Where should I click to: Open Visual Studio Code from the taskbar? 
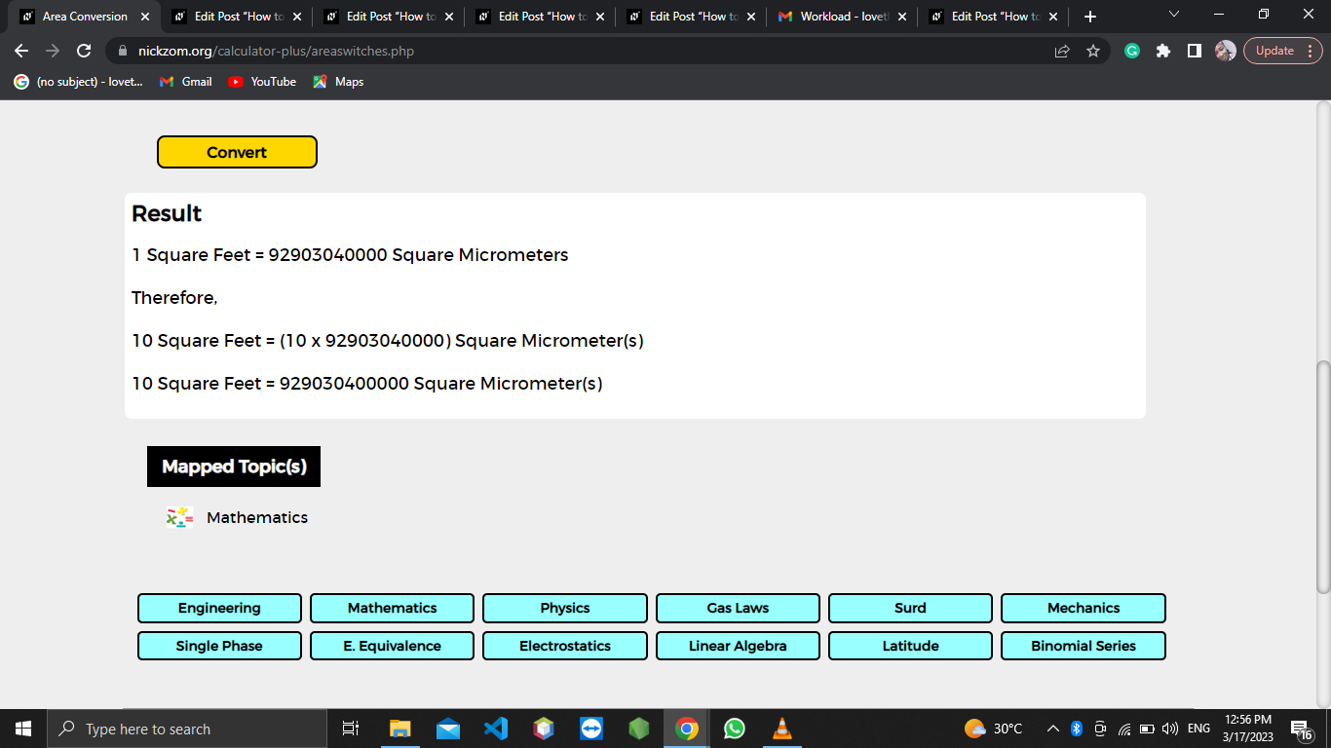click(x=496, y=729)
